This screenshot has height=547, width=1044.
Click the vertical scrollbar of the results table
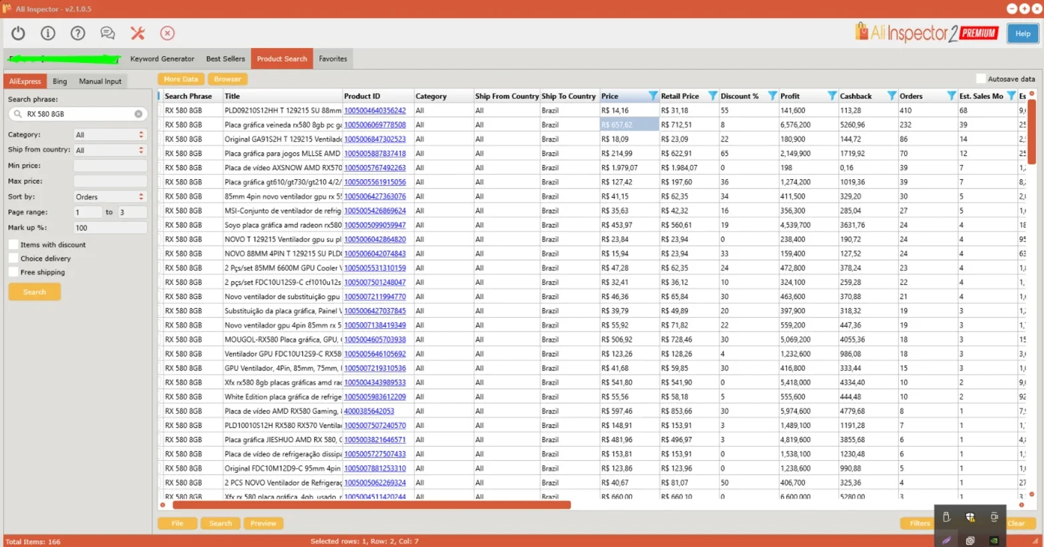[1031, 132]
